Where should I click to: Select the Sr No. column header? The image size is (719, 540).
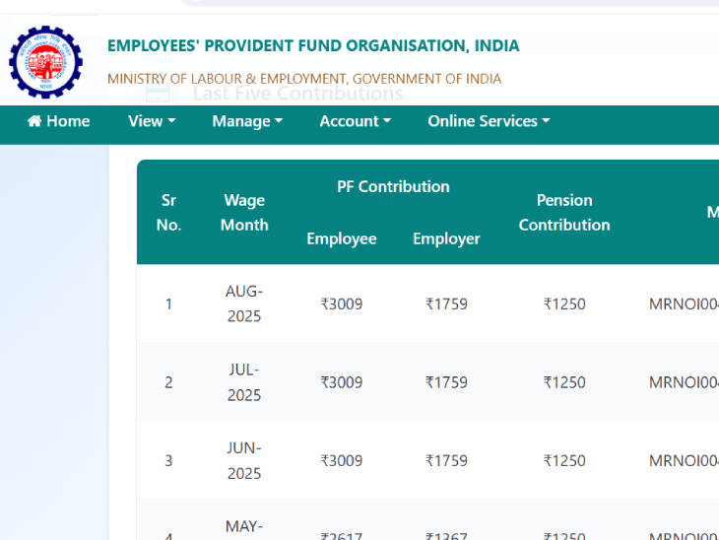tap(168, 212)
